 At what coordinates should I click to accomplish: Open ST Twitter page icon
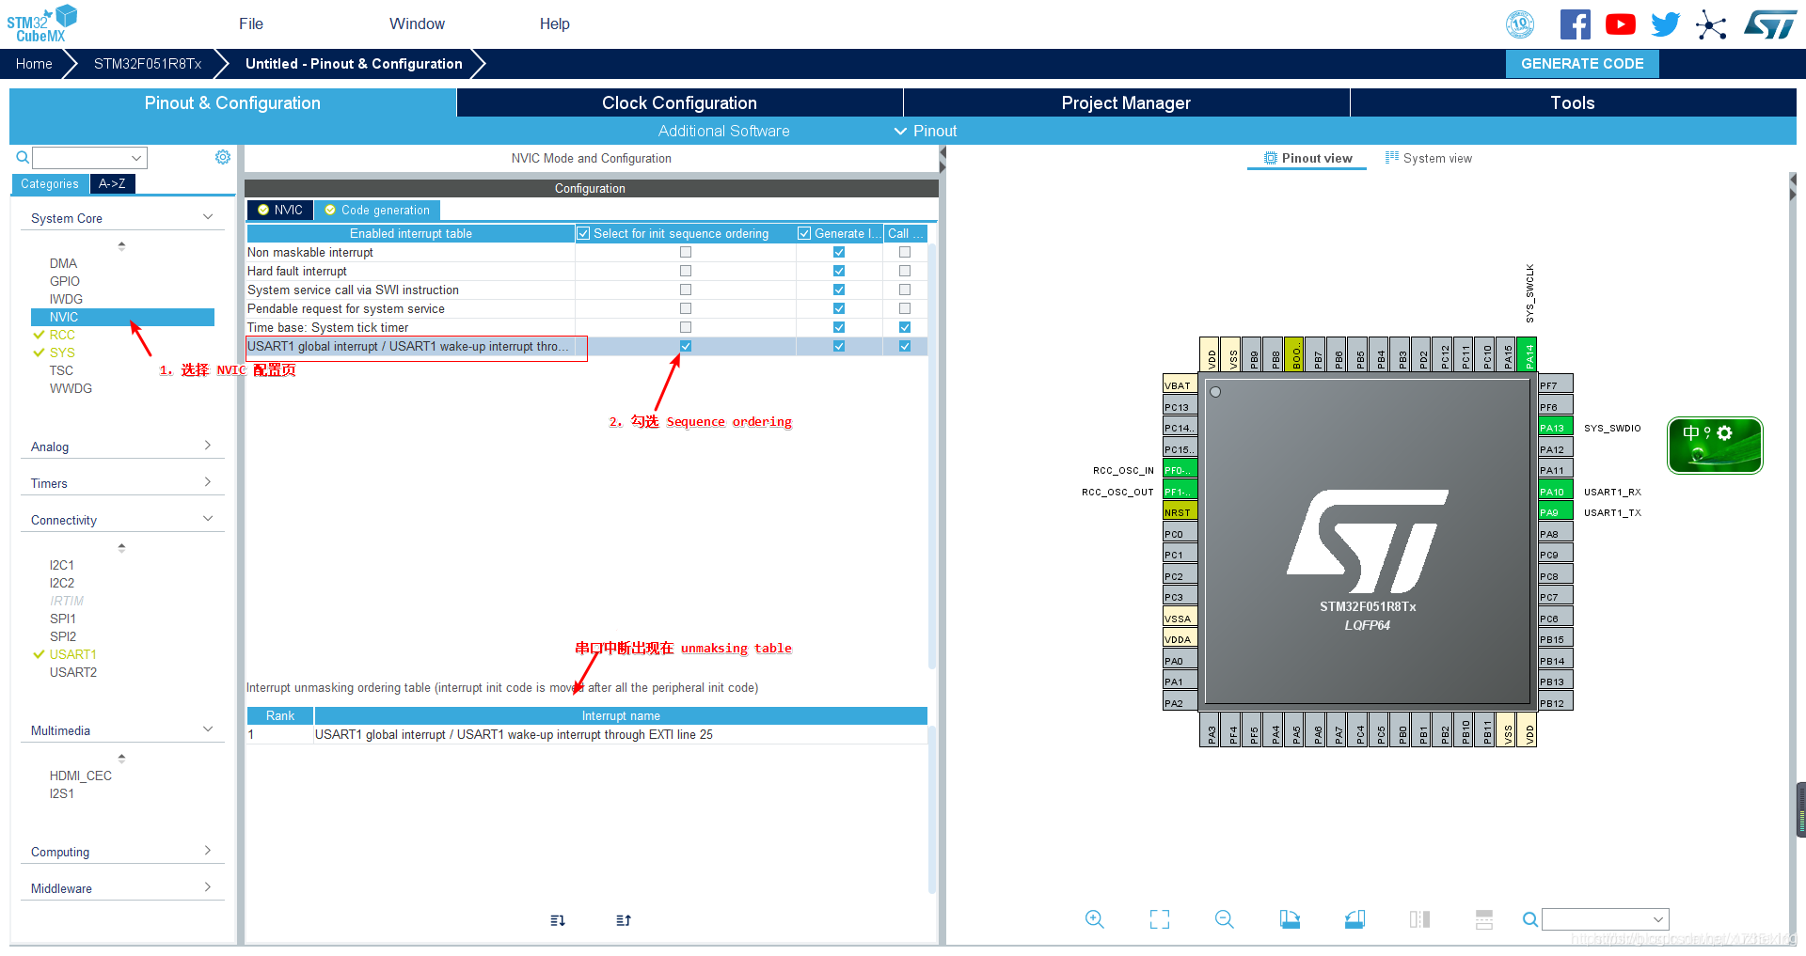[x=1665, y=24]
